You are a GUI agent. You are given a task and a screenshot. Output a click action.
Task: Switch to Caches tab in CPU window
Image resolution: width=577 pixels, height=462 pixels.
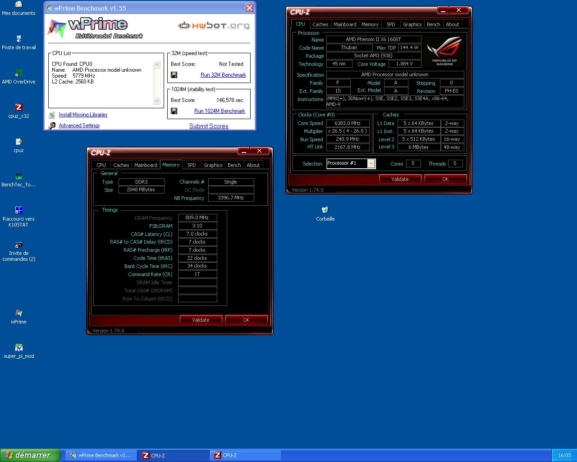pyautogui.click(x=320, y=24)
